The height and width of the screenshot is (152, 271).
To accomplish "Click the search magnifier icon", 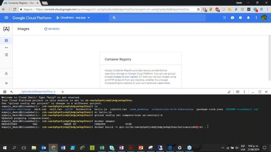I will (x=114, y=18).
